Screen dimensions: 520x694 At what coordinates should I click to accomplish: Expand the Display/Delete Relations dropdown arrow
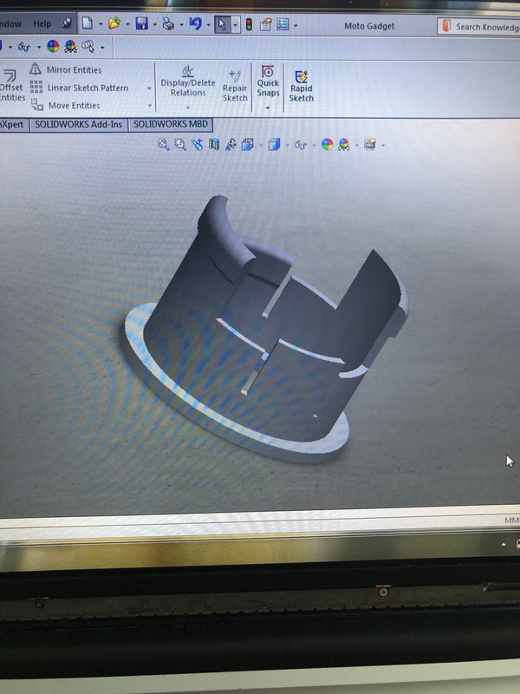188,108
